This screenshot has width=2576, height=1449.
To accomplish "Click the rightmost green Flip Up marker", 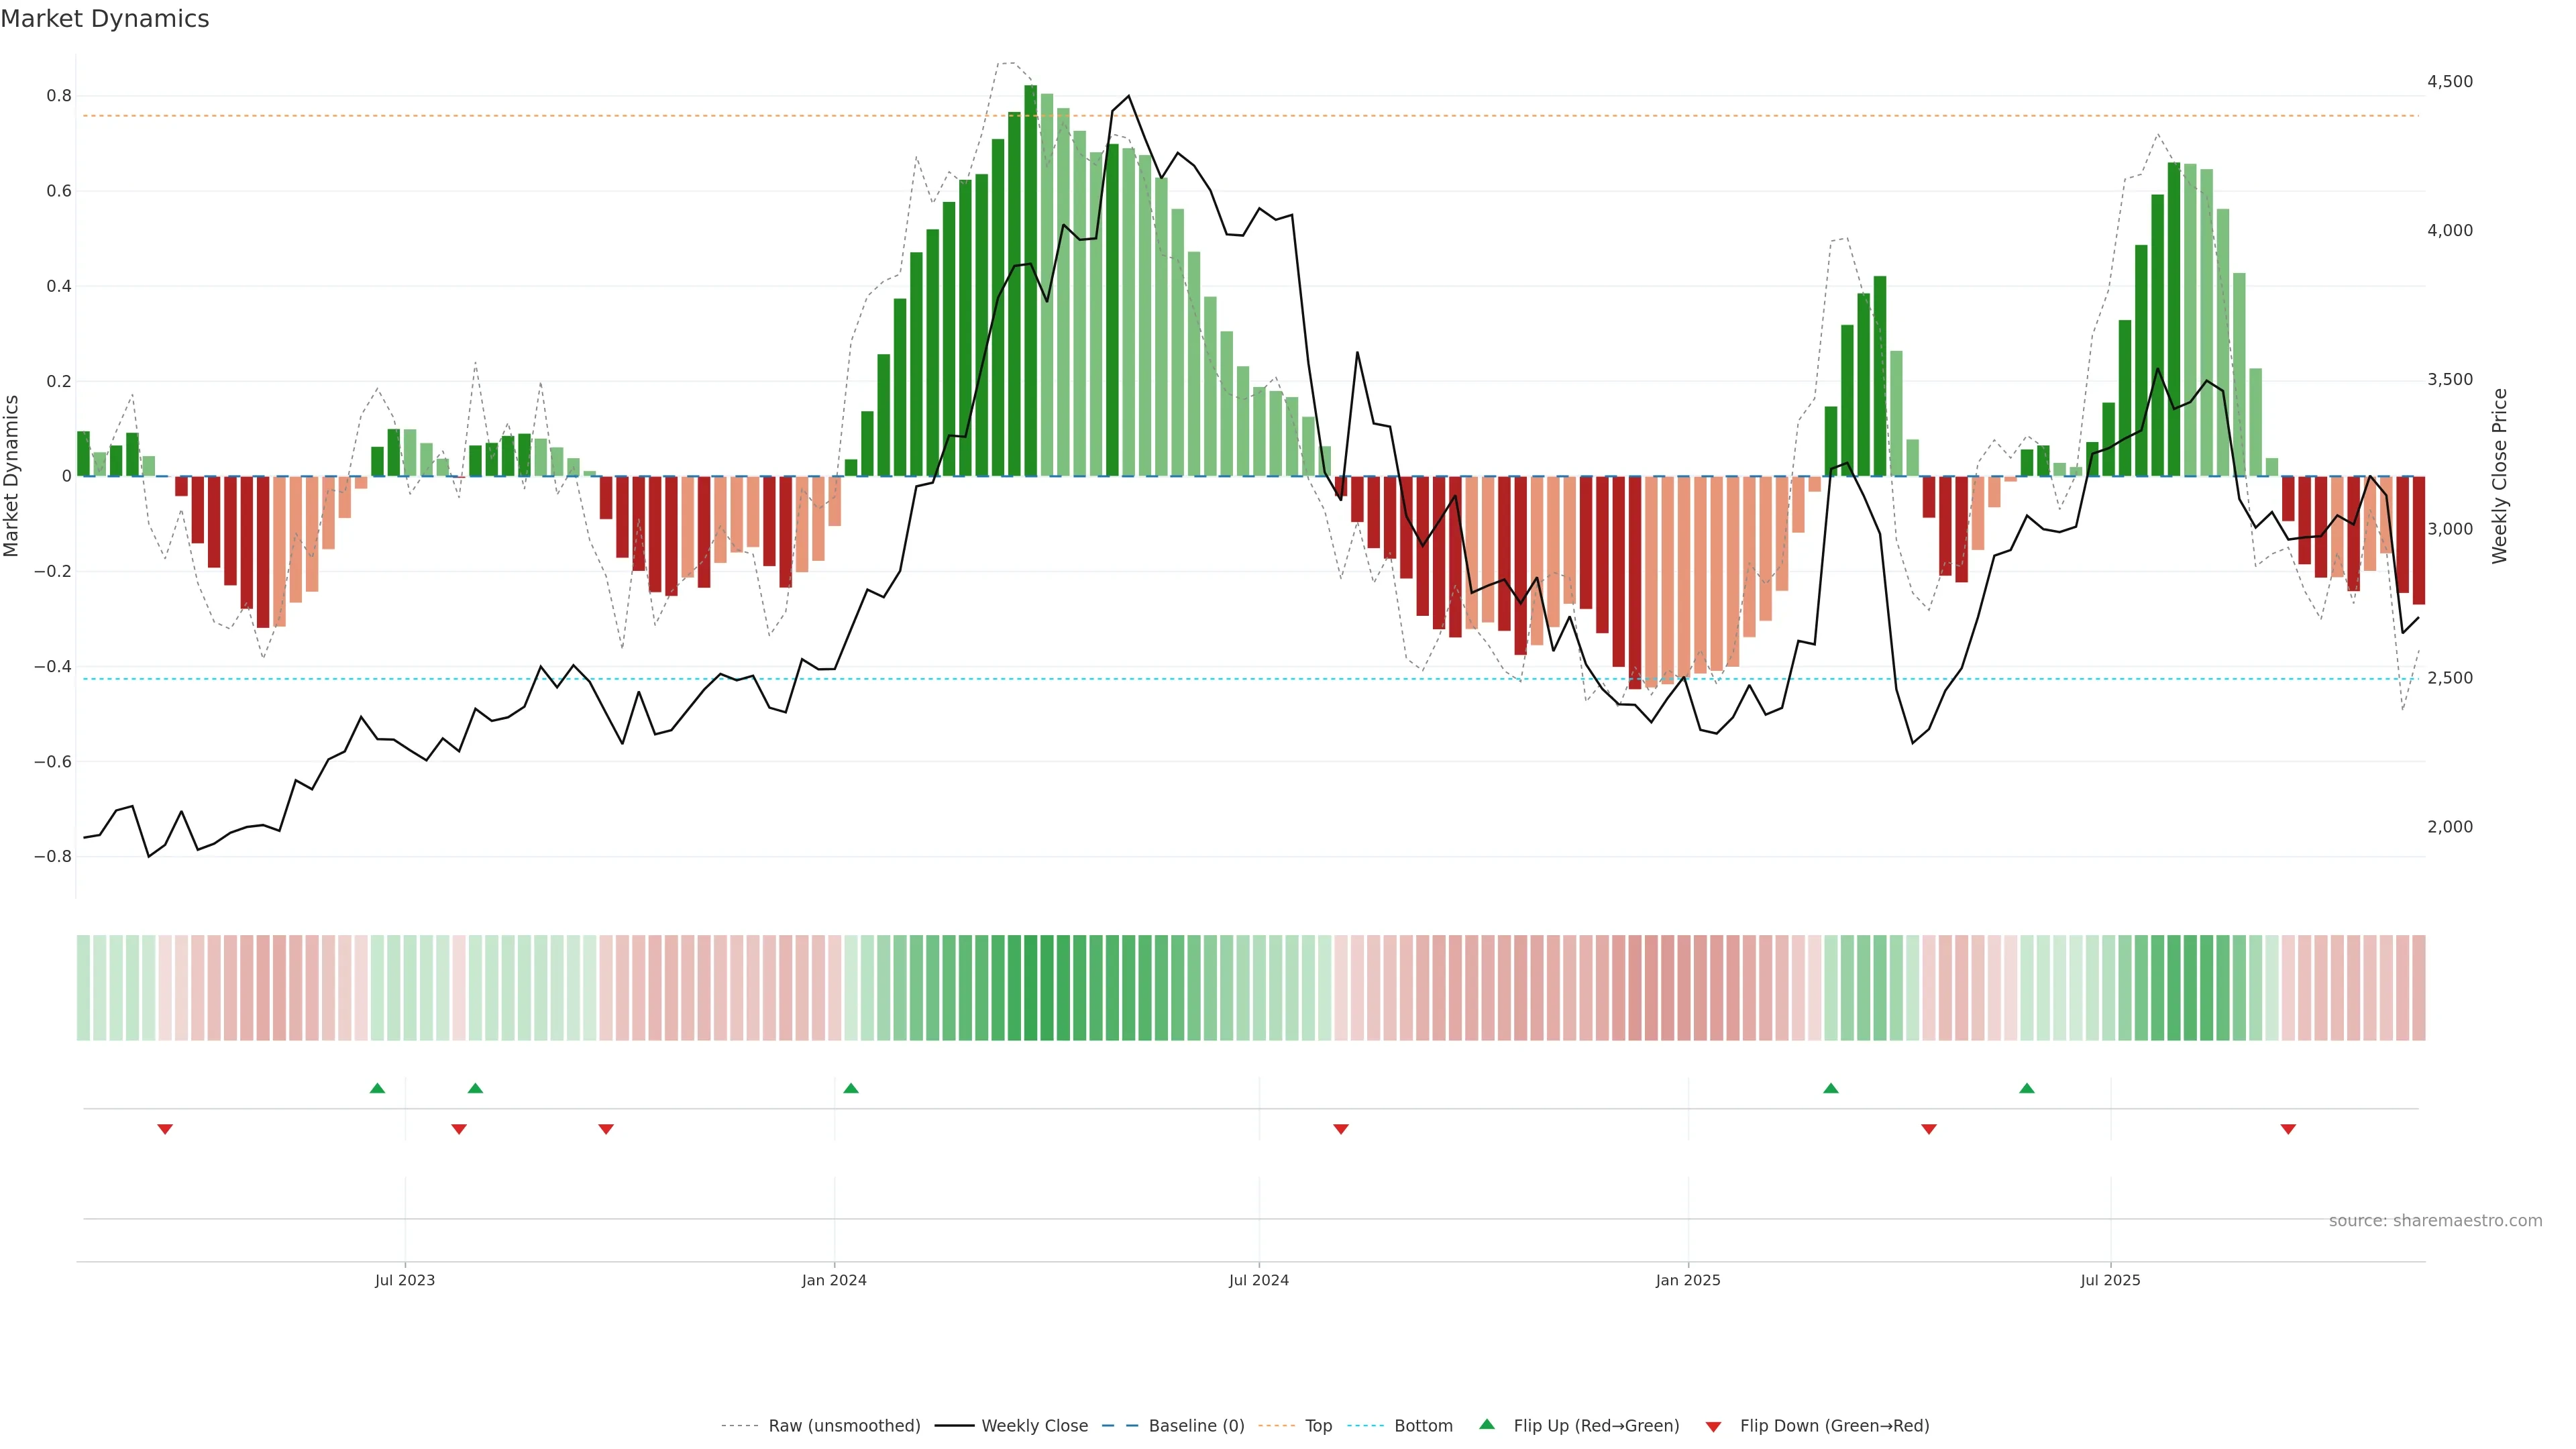I will pos(2027,1088).
